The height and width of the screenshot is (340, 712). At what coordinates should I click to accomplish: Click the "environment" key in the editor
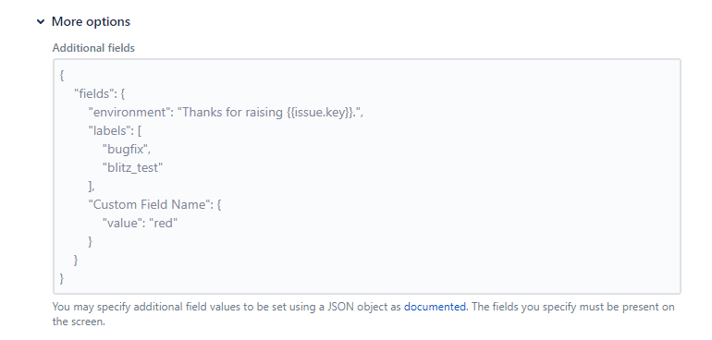click(x=128, y=112)
